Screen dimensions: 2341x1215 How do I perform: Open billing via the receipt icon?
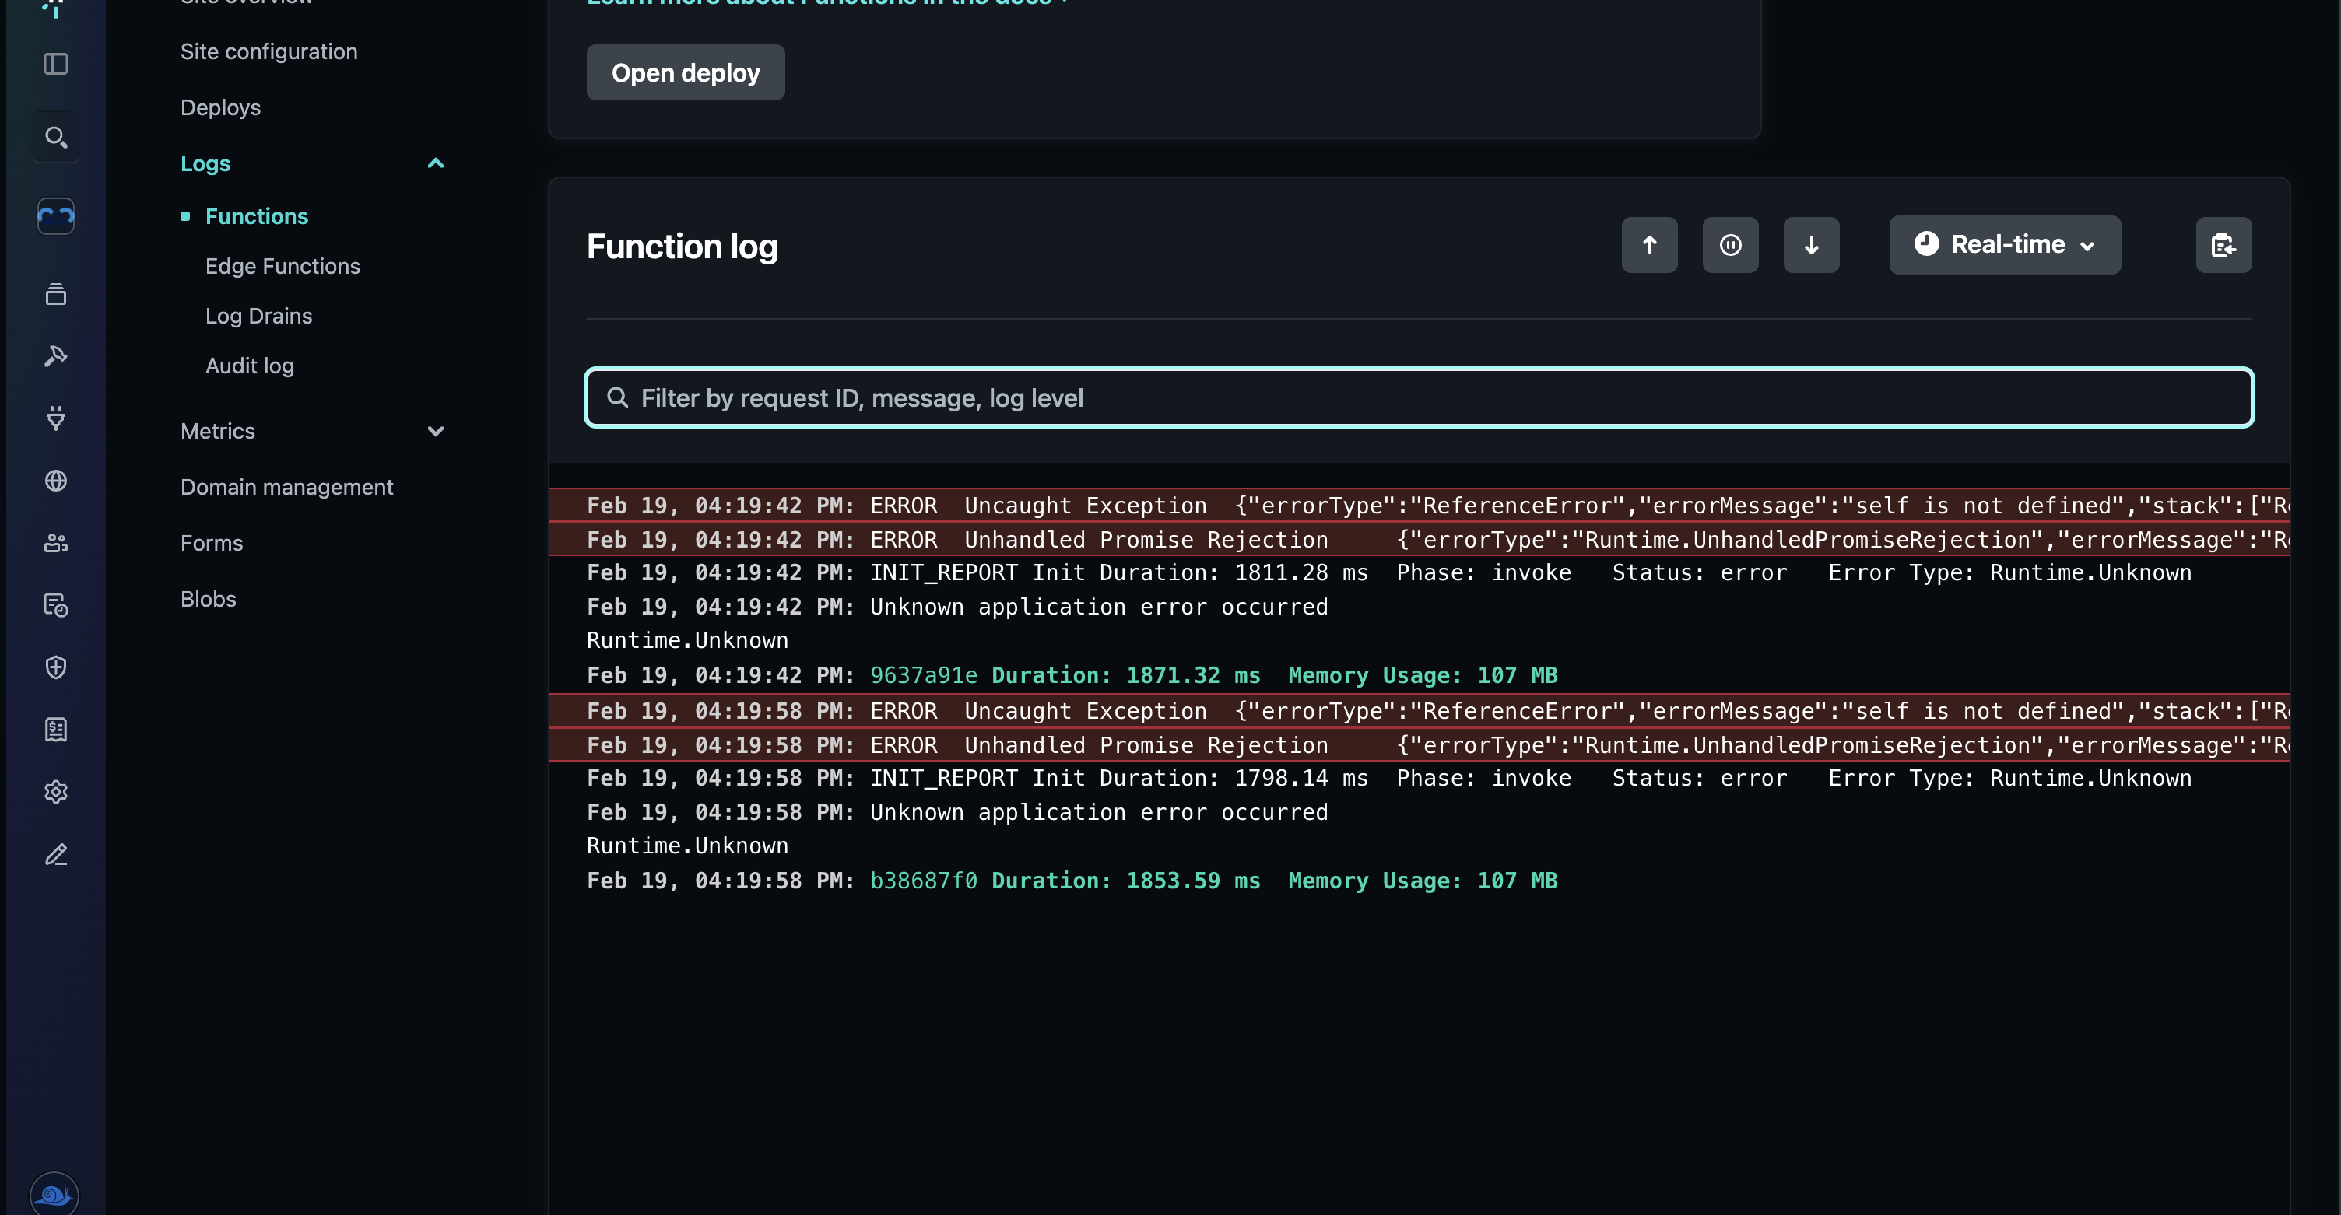click(55, 729)
